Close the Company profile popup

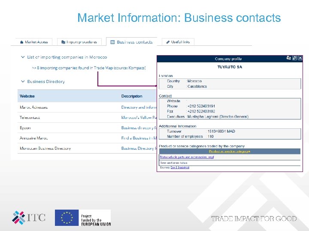coord(300,58)
